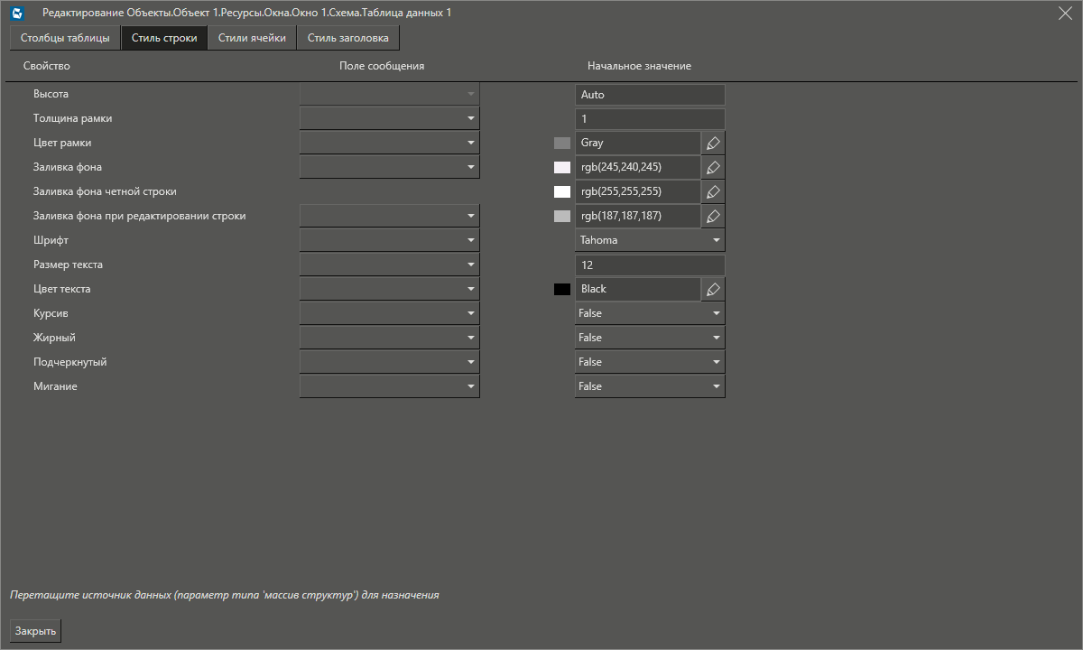Viewport: 1083px width, 650px height.
Task: Click the application logo in the title bar
Action: [x=15, y=13]
